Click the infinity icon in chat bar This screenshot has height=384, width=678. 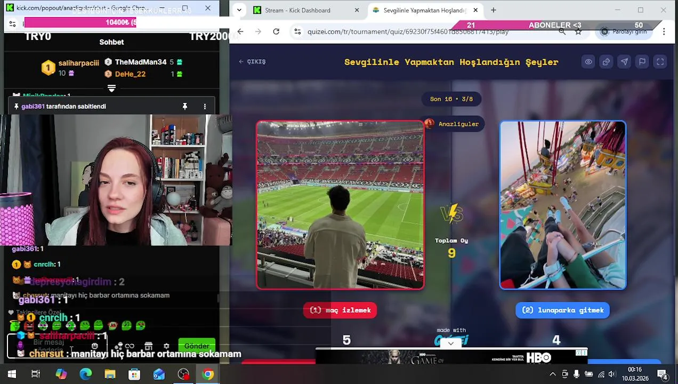click(130, 346)
